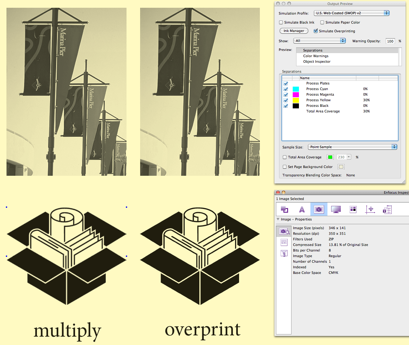Open the Position axes category icon
This screenshot has height=345, width=409.
tap(370, 209)
